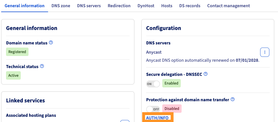Click the green Registered status badge
278x122 pixels.
[x=17, y=52]
